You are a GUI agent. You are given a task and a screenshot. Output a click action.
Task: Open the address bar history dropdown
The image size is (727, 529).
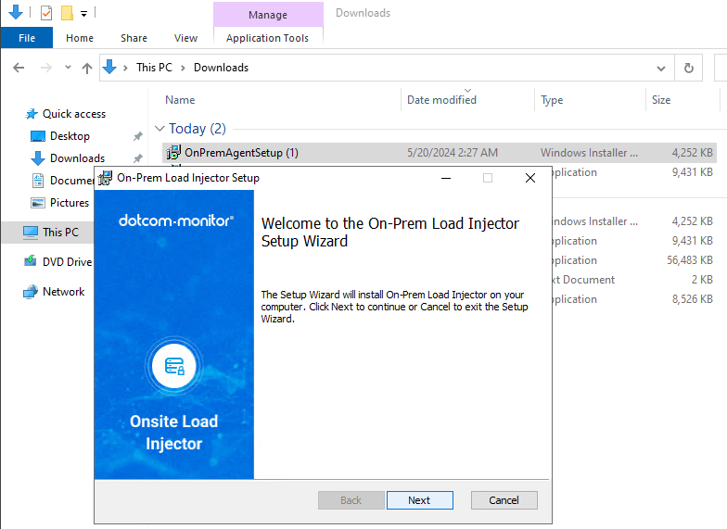tap(661, 68)
